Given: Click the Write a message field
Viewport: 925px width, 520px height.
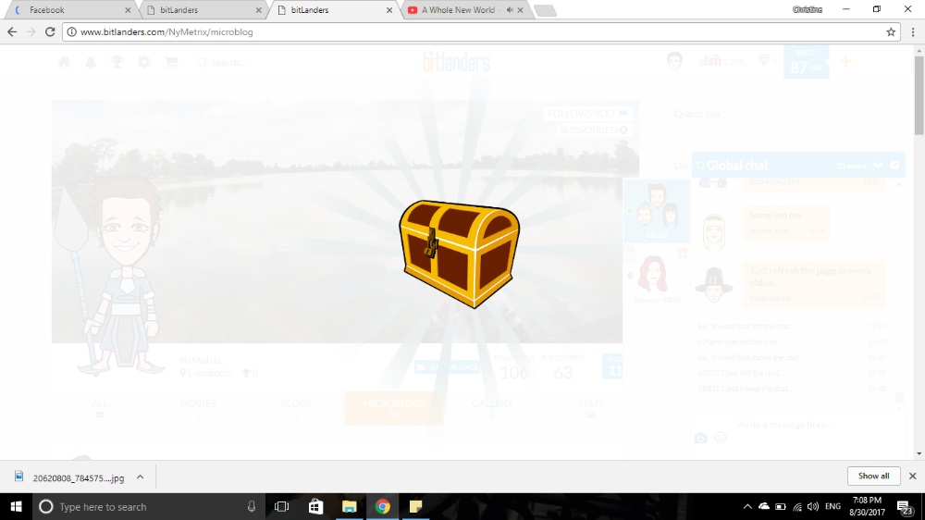Looking at the screenshot, I should pyautogui.click(x=784, y=425).
